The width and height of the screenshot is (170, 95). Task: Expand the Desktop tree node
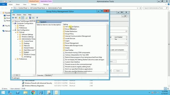20,44
